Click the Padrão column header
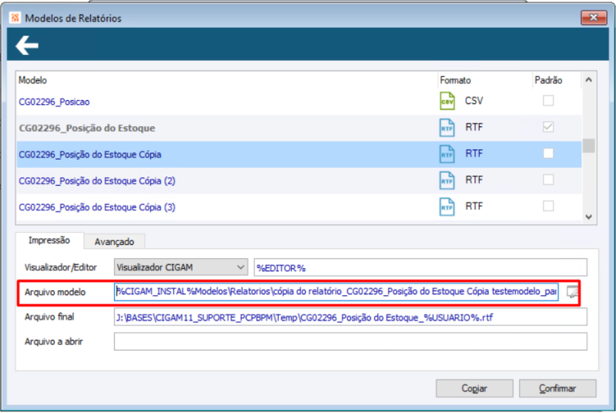Viewport: 616px width, 413px height. [548, 80]
